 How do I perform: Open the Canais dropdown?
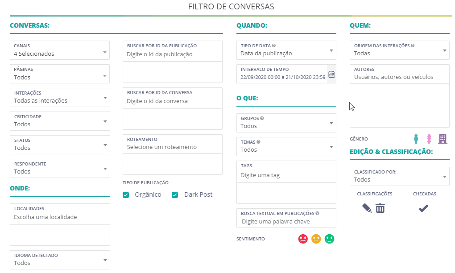click(60, 50)
